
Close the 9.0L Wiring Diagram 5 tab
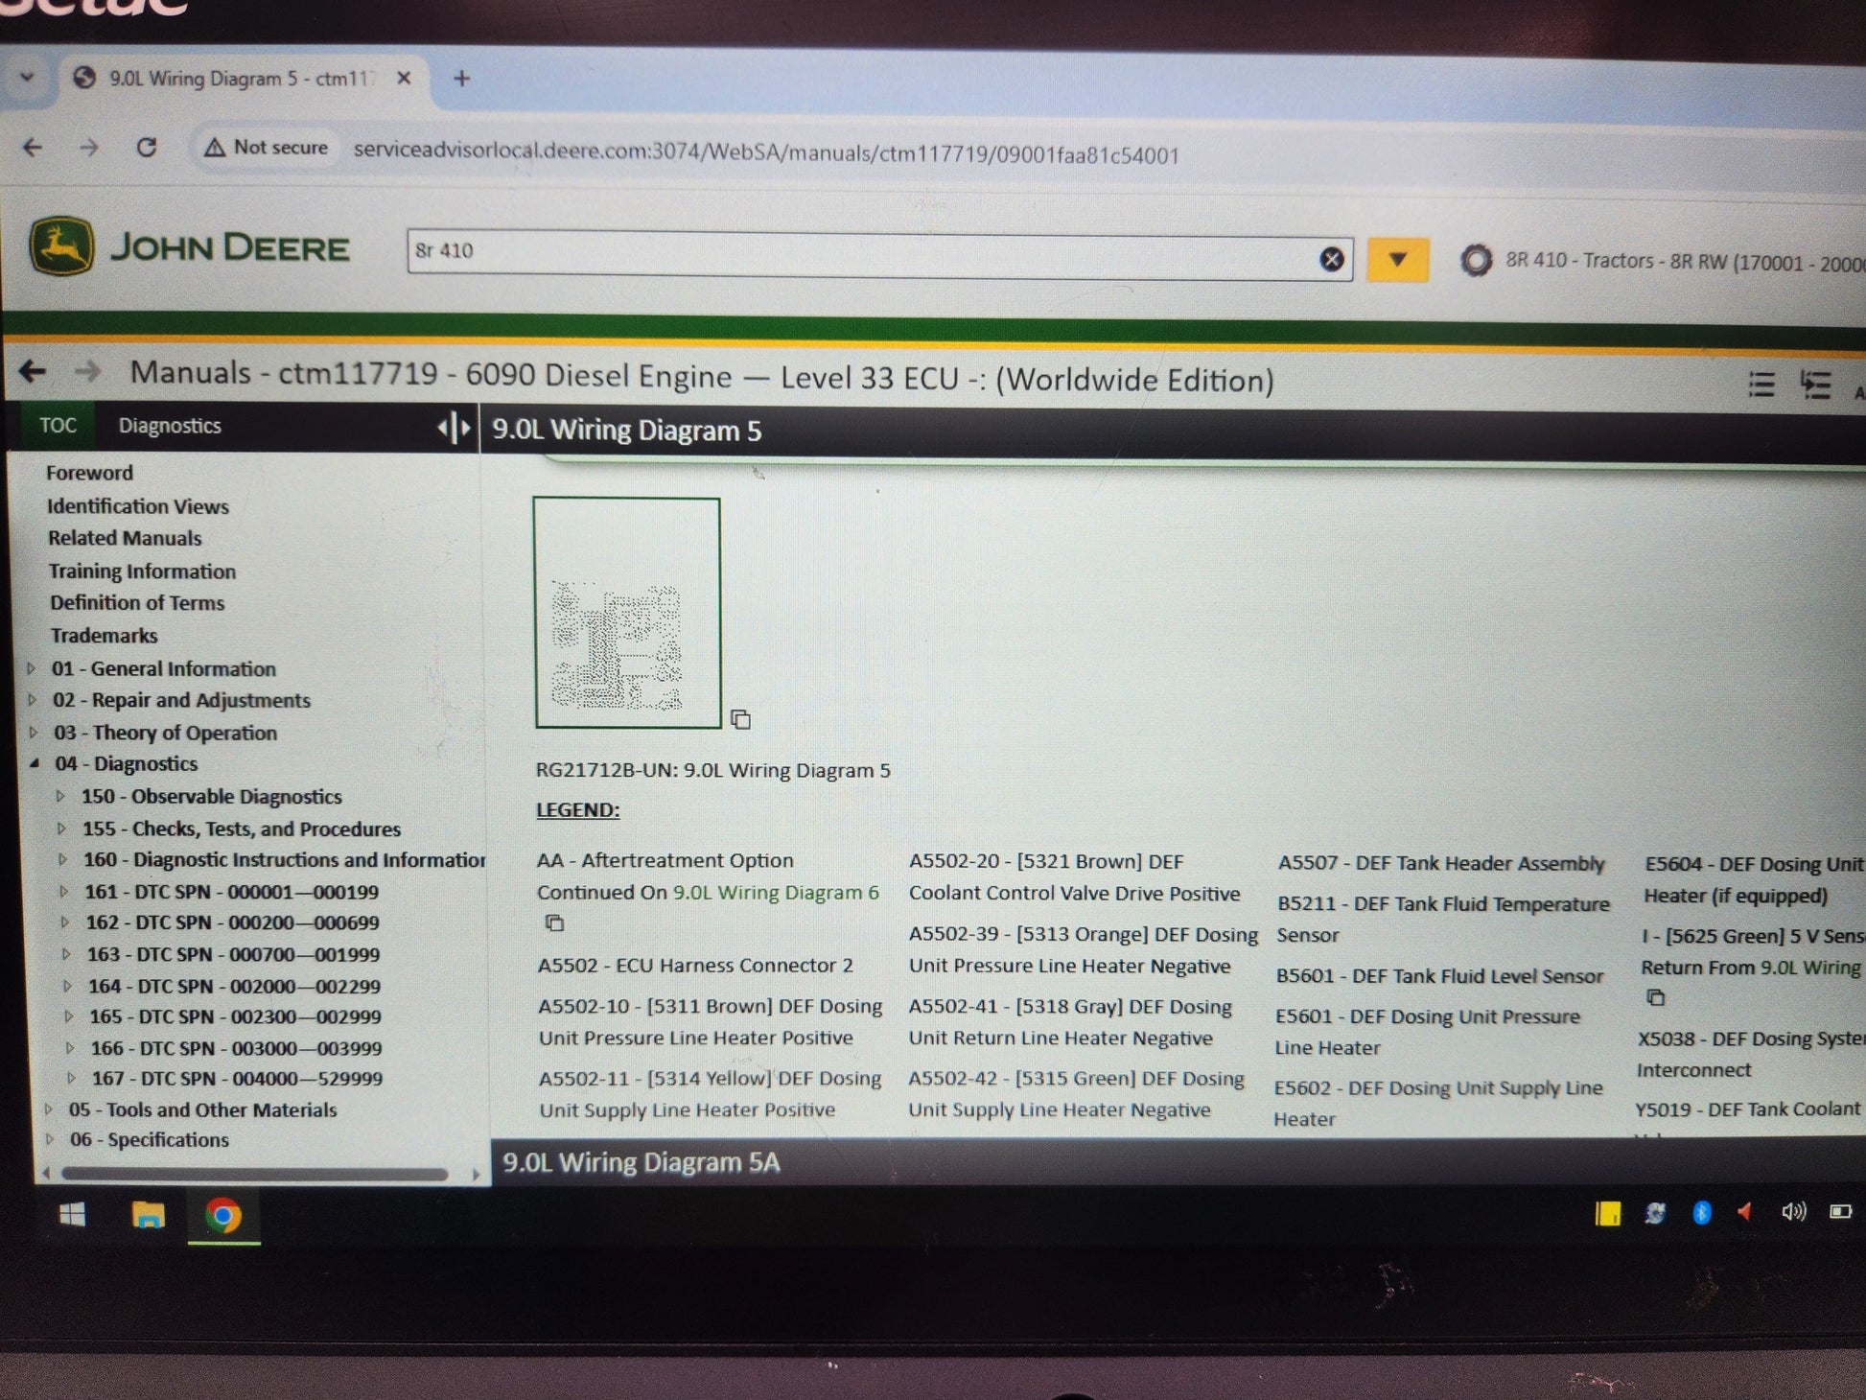[404, 78]
